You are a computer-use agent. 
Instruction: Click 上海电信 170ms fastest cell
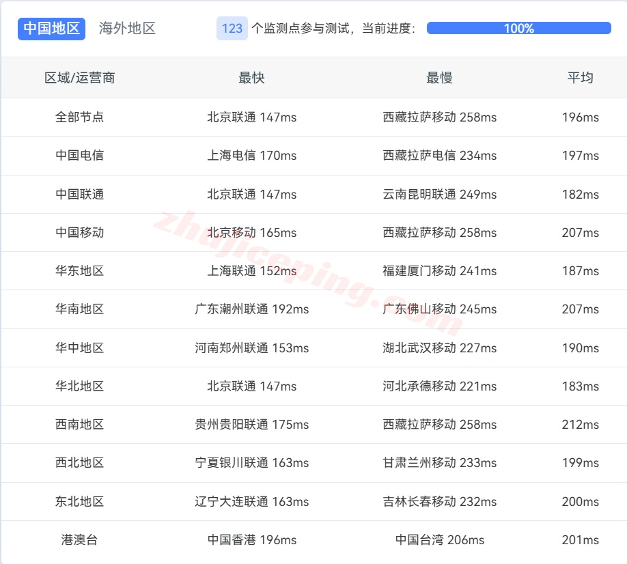coord(251,156)
